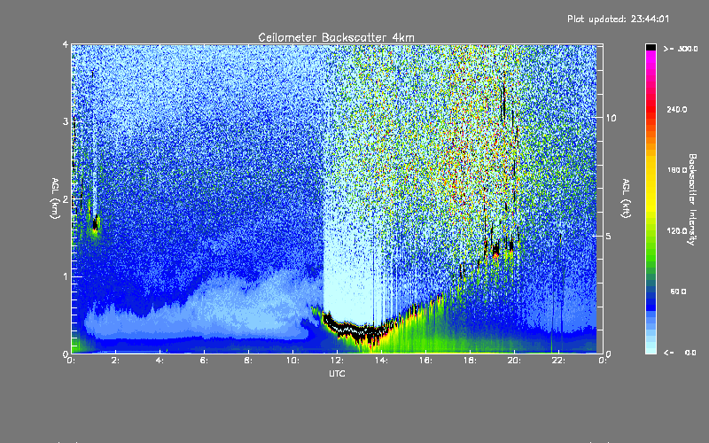Screen dimensions: 709x443
Task: Click the "10:" UTC tick label
Action: click(x=293, y=361)
